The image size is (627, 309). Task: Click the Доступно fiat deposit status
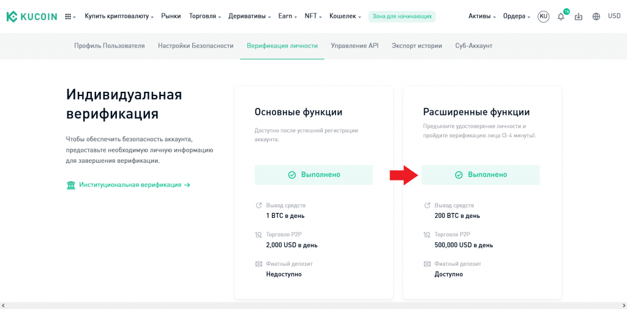[448, 274]
